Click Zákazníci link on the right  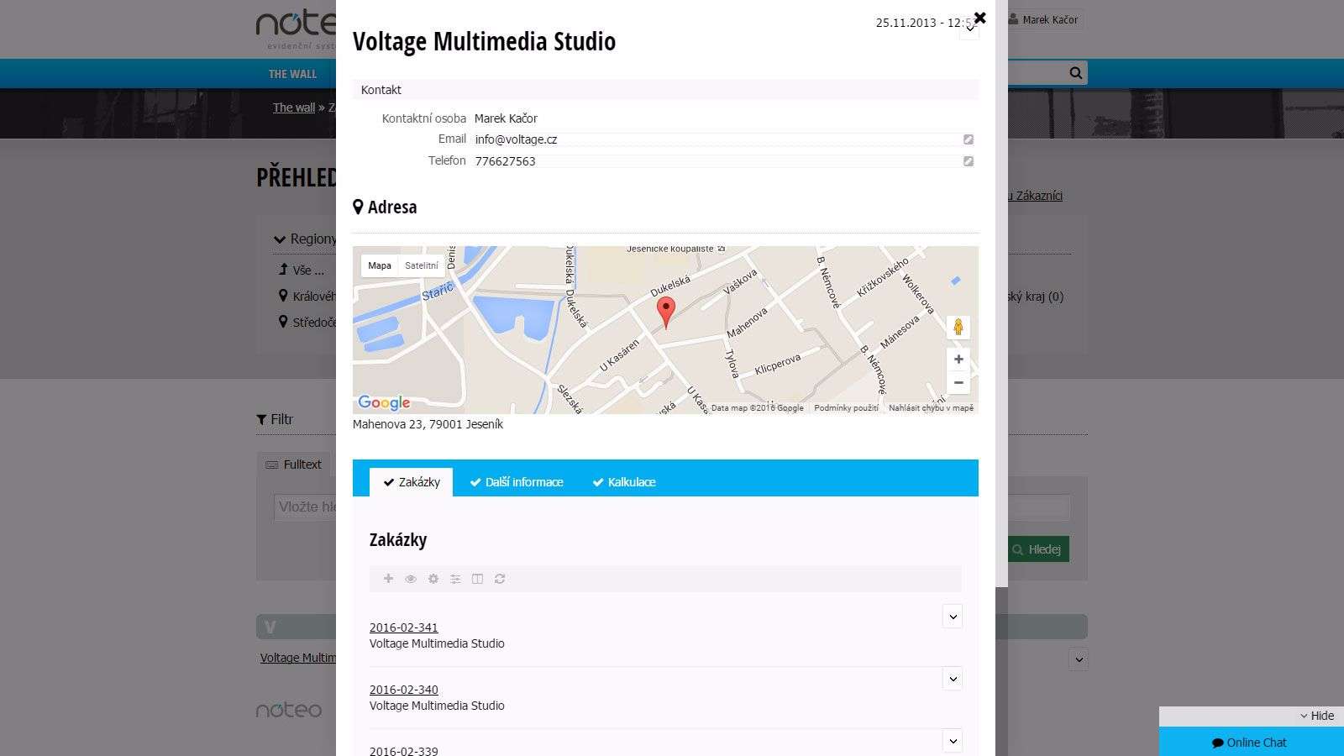pos(1035,196)
